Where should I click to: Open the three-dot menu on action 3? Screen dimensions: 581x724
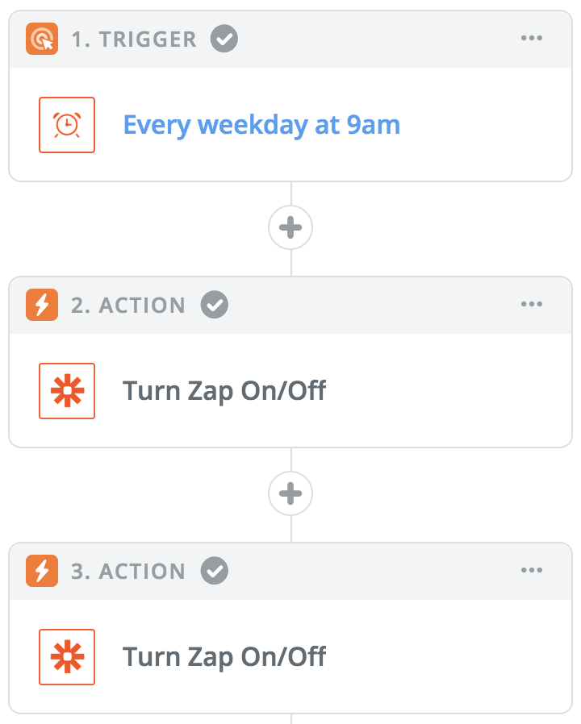532,570
